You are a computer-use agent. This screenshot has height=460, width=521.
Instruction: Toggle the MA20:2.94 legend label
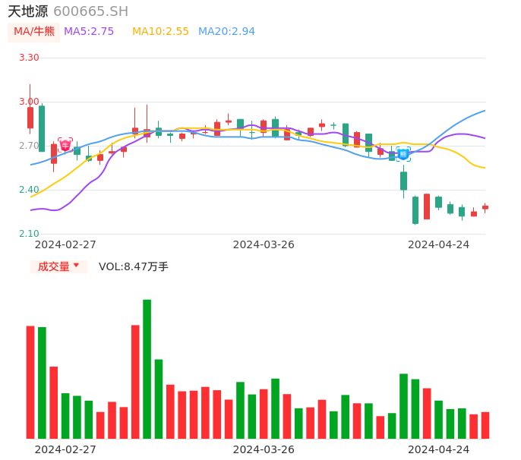226,32
